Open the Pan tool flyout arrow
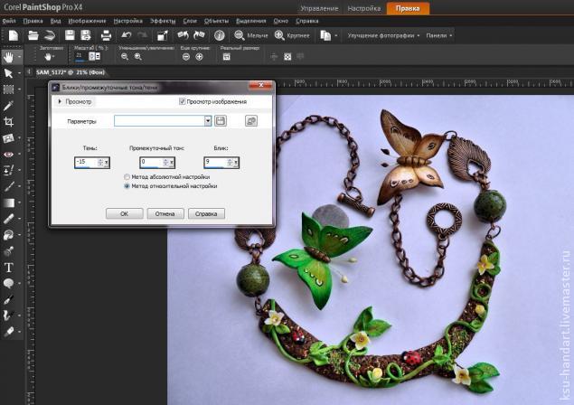 point(19,57)
